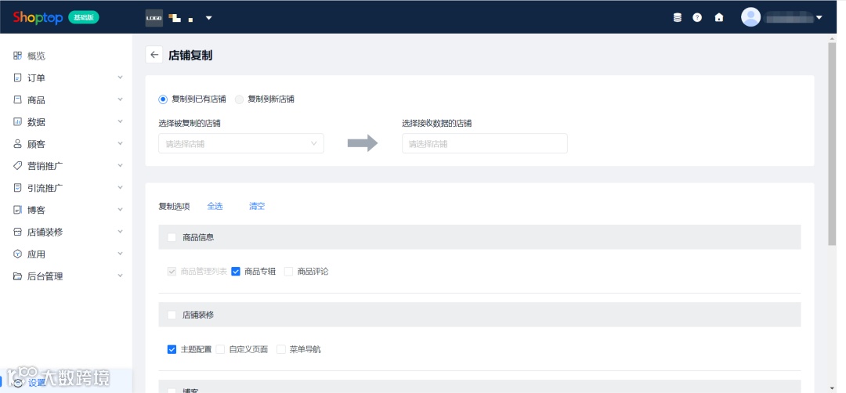The image size is (846, 393).
Task: Uncheck the 商品专辑 checkbox
Action: 236,272
